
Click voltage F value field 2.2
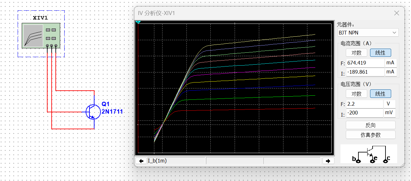(x=364, y=104)
